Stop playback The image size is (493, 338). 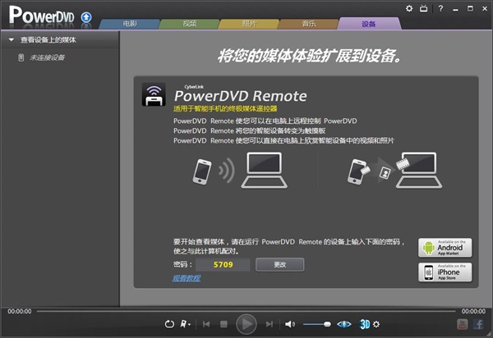coord(223,324)
